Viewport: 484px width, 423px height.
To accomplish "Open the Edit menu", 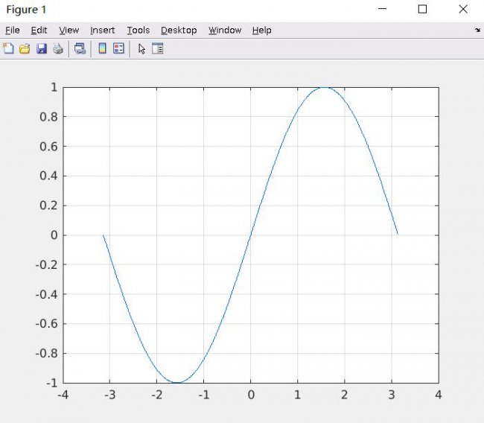I will [39, 31].
